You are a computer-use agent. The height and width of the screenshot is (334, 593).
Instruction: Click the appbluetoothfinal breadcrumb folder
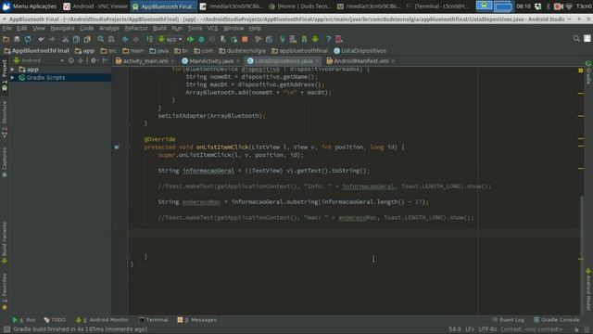300,50
